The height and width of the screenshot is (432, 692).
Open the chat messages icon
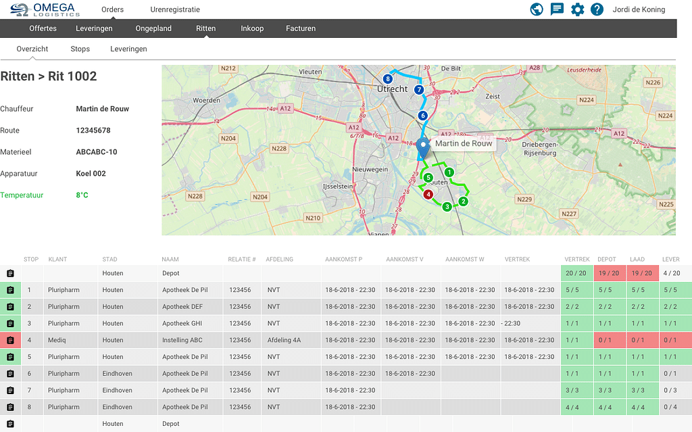pyautogui.click(x=557, y=9)
